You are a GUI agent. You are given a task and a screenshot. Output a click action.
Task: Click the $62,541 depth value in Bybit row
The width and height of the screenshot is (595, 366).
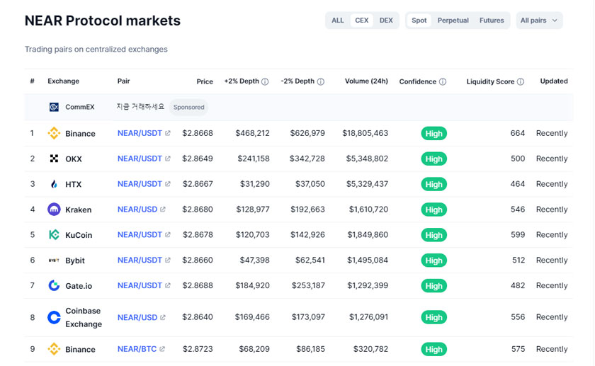pyautogui.click(x=310, y=261)
